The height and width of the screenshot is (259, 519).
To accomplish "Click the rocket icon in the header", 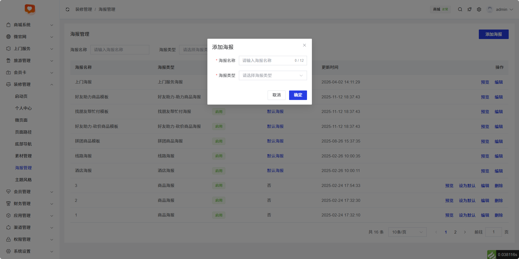I will [470, 9].
